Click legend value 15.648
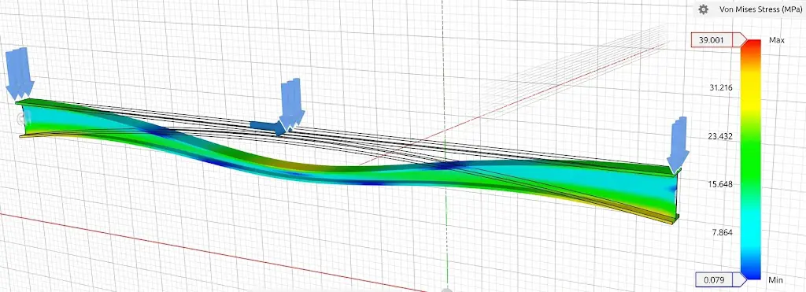This screenshot has height=292, width=806. tap(721, 184)
